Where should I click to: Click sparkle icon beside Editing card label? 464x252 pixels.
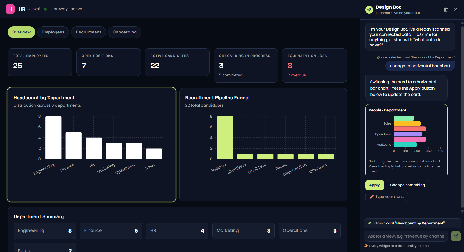[x=369, y=223]
